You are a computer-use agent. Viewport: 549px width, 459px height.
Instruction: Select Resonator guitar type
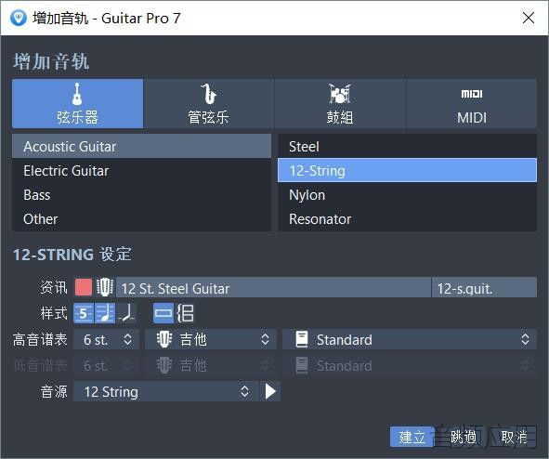click(407, 219)
